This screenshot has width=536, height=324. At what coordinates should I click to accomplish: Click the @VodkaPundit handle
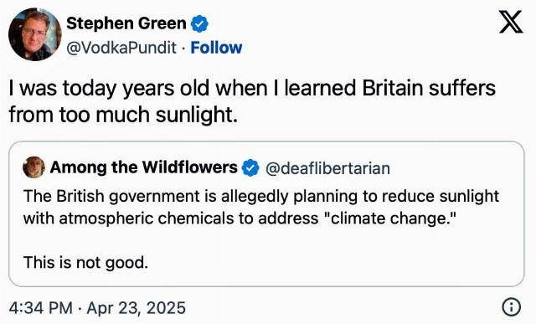pyautogui.click(x=121, y=48)
